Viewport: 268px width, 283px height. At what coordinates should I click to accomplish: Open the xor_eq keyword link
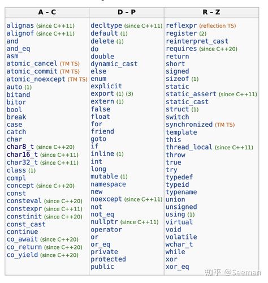tap(178, 267)
